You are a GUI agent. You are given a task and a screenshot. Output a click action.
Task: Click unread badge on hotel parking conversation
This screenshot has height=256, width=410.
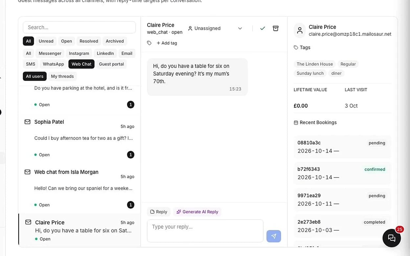(131, 105)
